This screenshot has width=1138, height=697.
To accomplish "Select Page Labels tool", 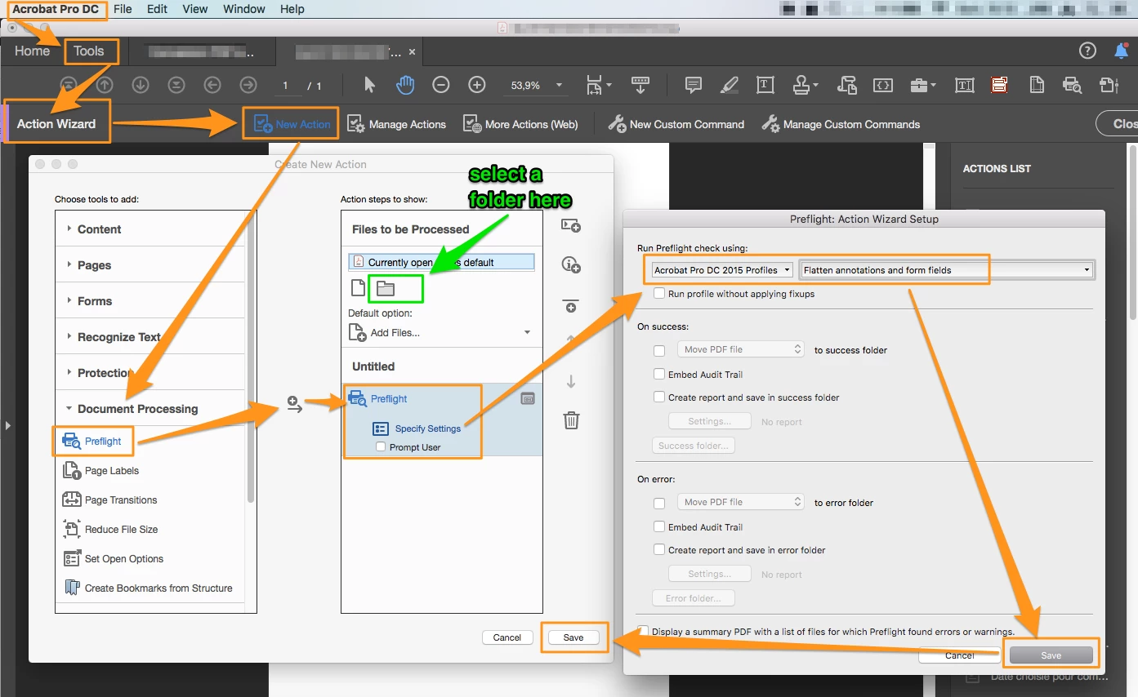I will tap(101, 471).
